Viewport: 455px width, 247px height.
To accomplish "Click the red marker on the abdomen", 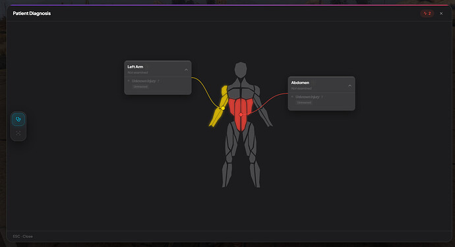I will coord(241,115).
